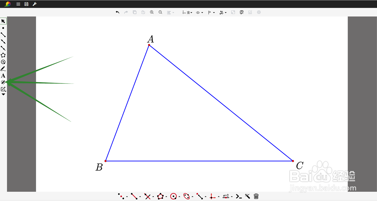Open the command line prompt tool
The image size is (377, 201).
coord(239,197)
